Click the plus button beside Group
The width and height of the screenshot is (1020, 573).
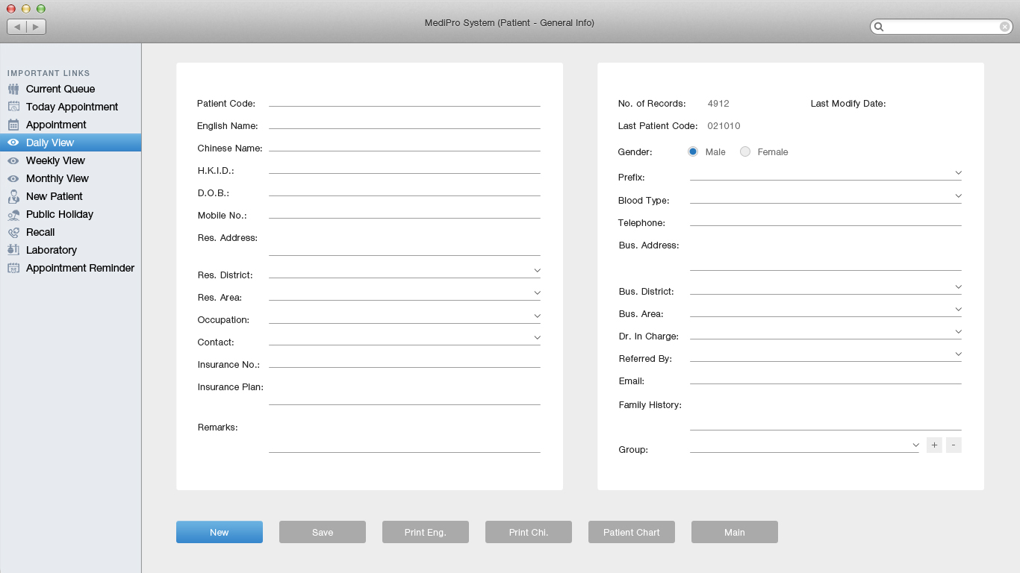(x=934, y=445)
